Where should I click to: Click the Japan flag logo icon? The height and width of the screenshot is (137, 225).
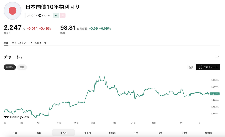click(x=12, y=11)
